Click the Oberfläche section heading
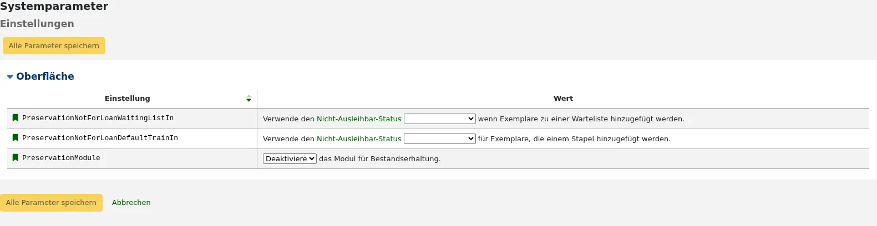Image resolution: width=877 pixels, height=226 pixels. (x=45, y=76)
